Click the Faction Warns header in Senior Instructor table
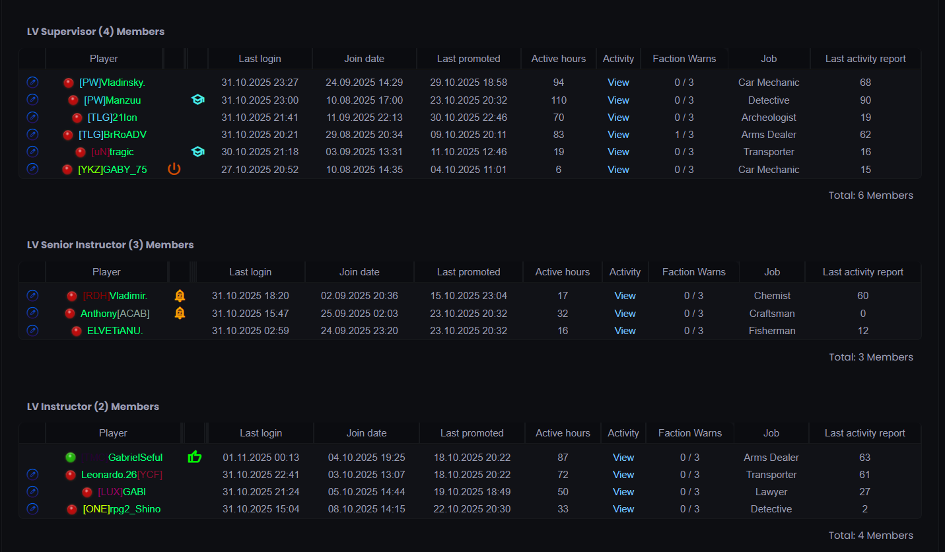This screenshot has height=552, width=945. (694, 272)
